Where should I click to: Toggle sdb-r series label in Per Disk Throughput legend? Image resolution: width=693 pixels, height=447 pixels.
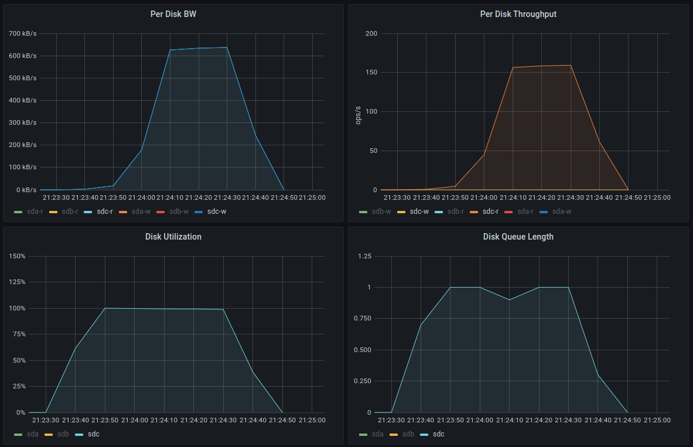click(456, 211)
